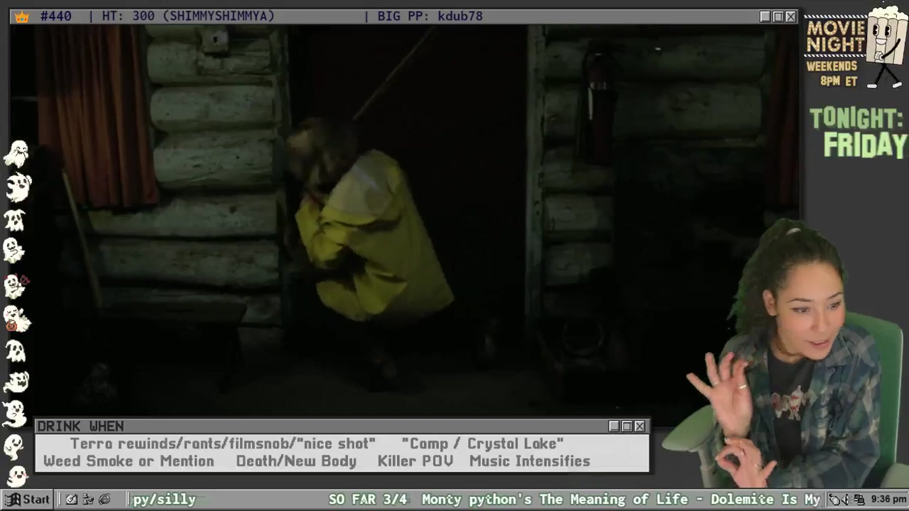Close the DRINK WHEN window
The width and height of the screenshot is (909, 511).
pyautogui.click(x=640, y=426)
